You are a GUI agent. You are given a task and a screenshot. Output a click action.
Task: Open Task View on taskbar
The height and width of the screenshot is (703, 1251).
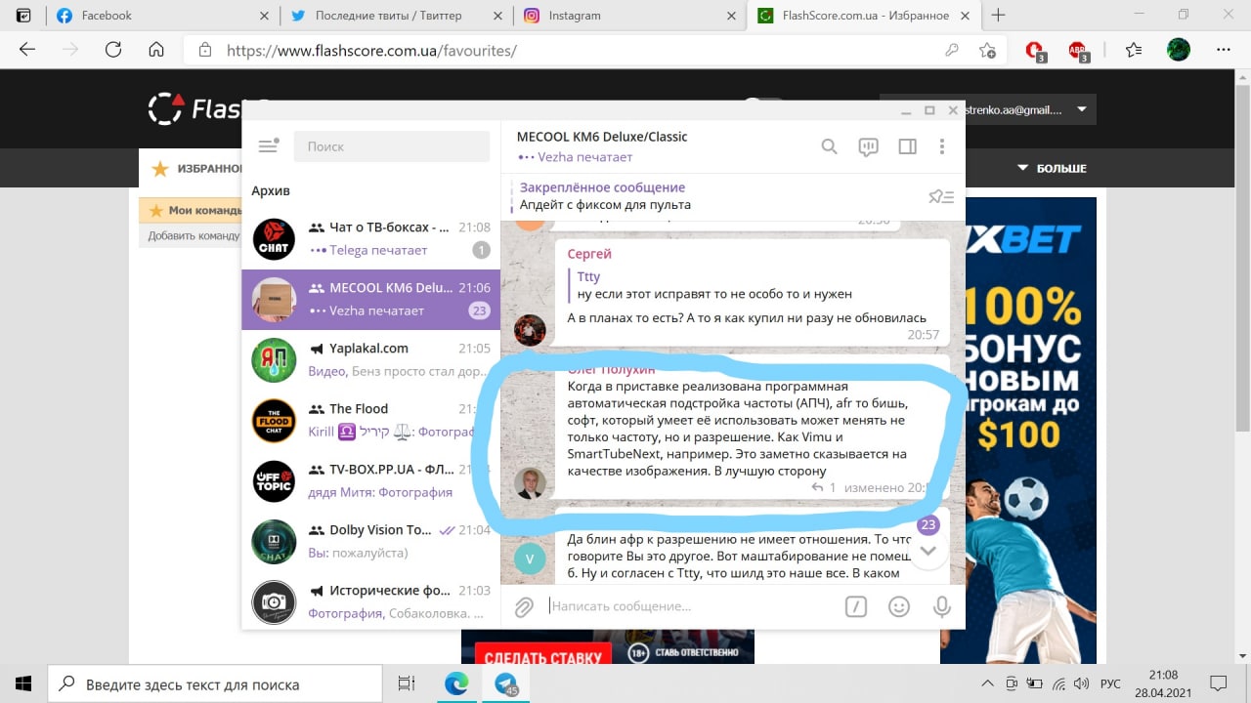coord(408,683)
